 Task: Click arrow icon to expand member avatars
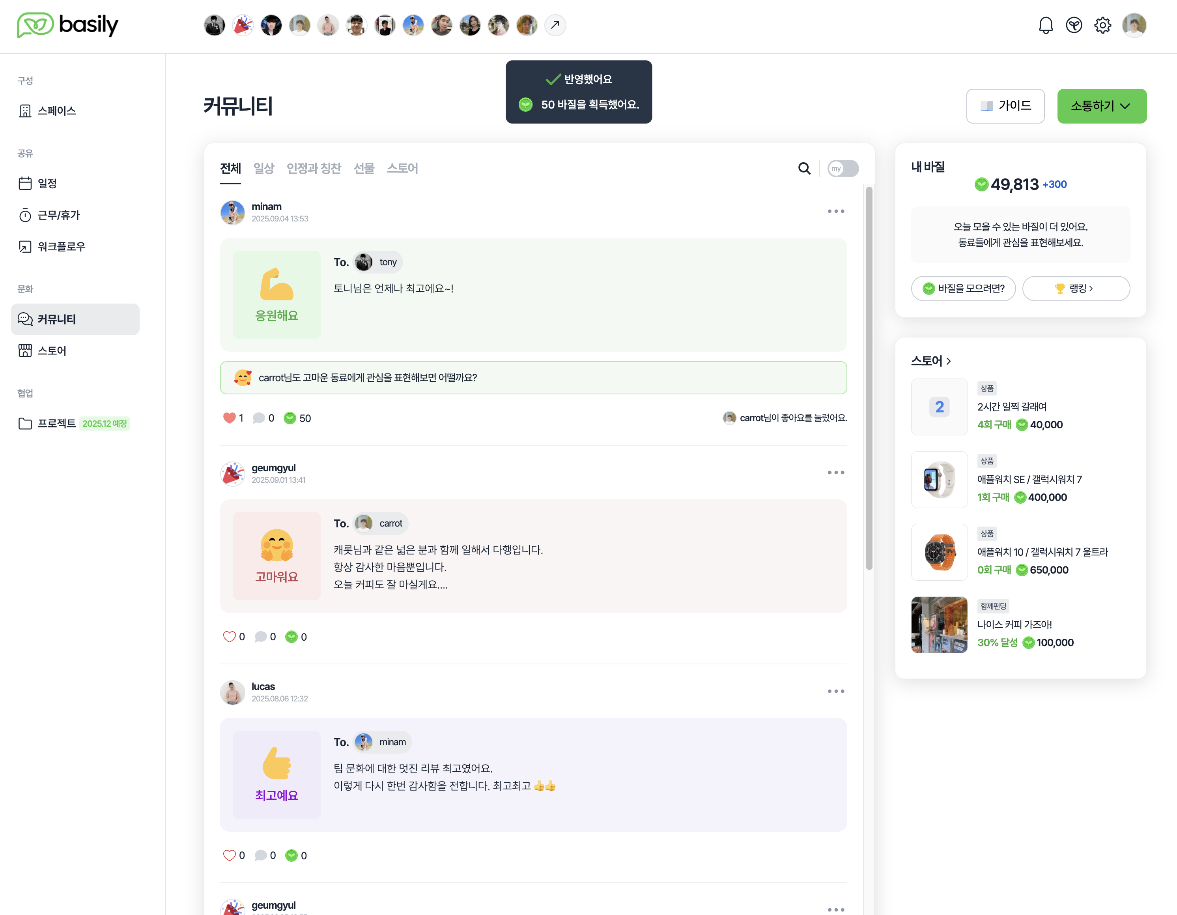tap(555, 25)
